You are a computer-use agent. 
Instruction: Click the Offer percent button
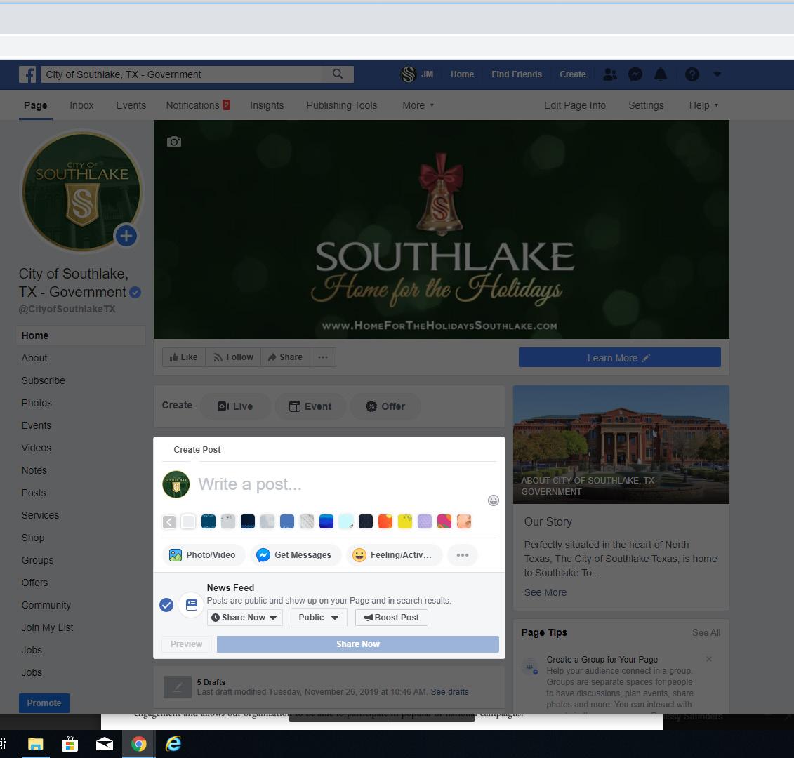385,406
